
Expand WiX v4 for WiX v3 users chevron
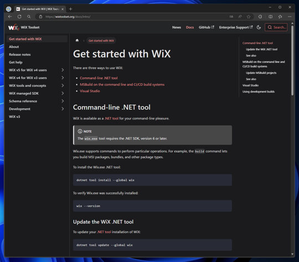click(63, 78)
